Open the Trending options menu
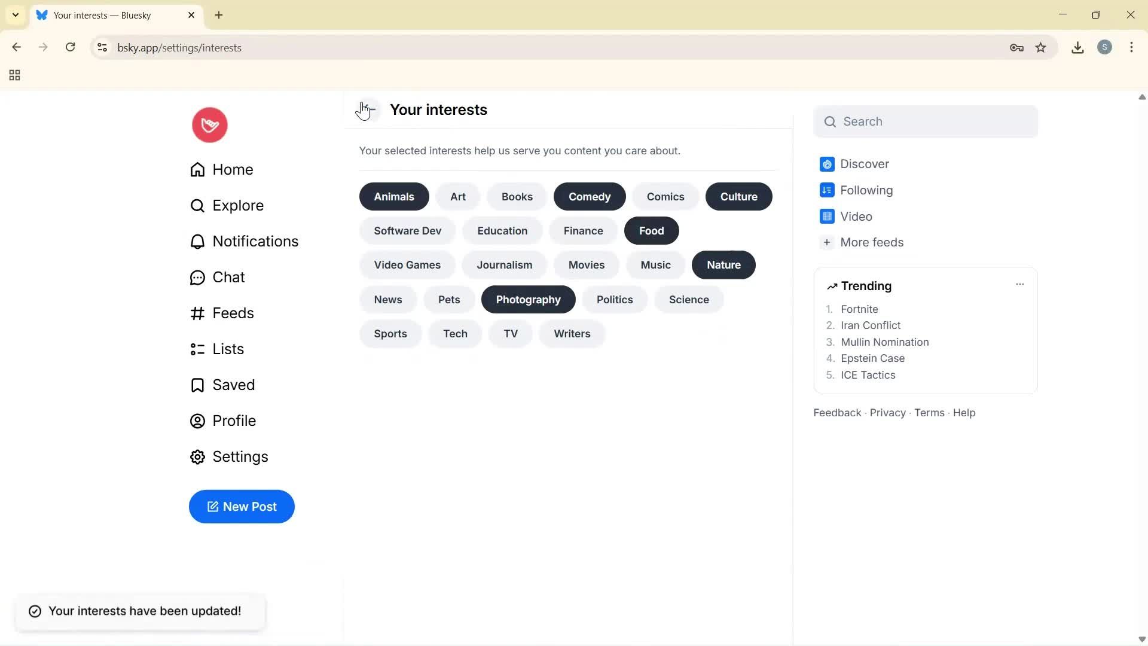 (1020, 285)
